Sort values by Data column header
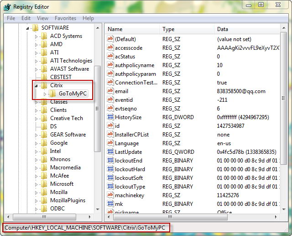The width and height of the screenshot is (292, 236). pyautogui.click(x=247, y=29)
